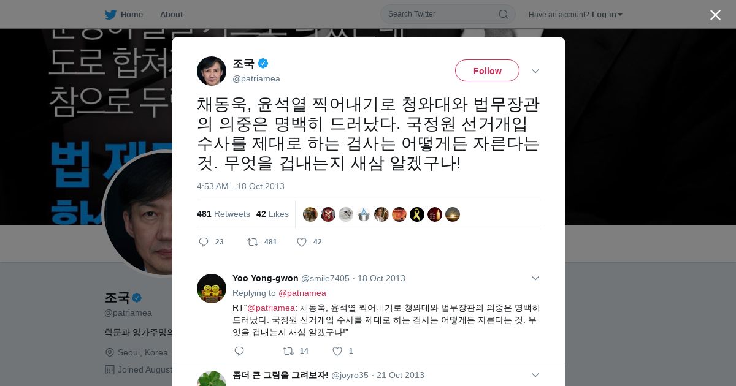Viewport: 736px width, 386px height.
Task: Open the Log in dropdown
Action: [607, 14]
